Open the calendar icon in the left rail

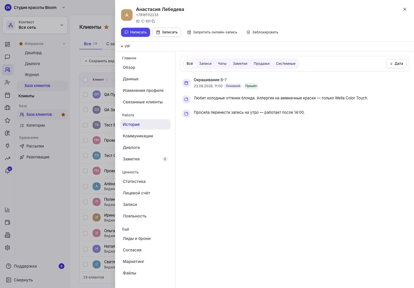7,95
